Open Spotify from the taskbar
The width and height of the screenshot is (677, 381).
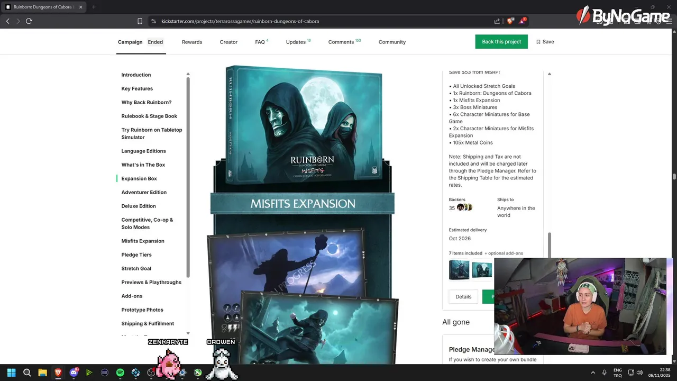(120, 373)
